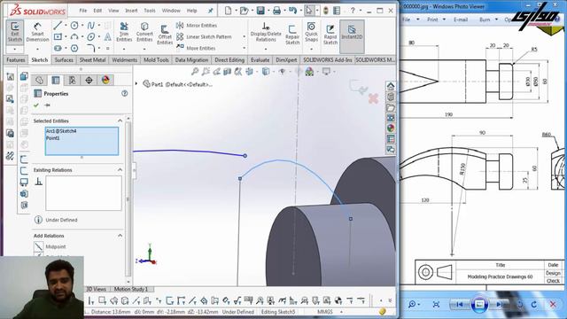Open the Exit Sketch dropdown arrow

[x=15, y=49]
